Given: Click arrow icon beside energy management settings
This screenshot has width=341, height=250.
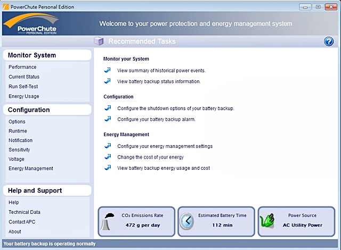Looking at the screenshot, I should (108, 146).
